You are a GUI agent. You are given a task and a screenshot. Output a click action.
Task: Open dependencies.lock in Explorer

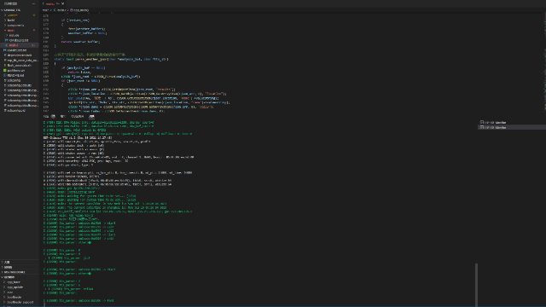tap(20, 55)
